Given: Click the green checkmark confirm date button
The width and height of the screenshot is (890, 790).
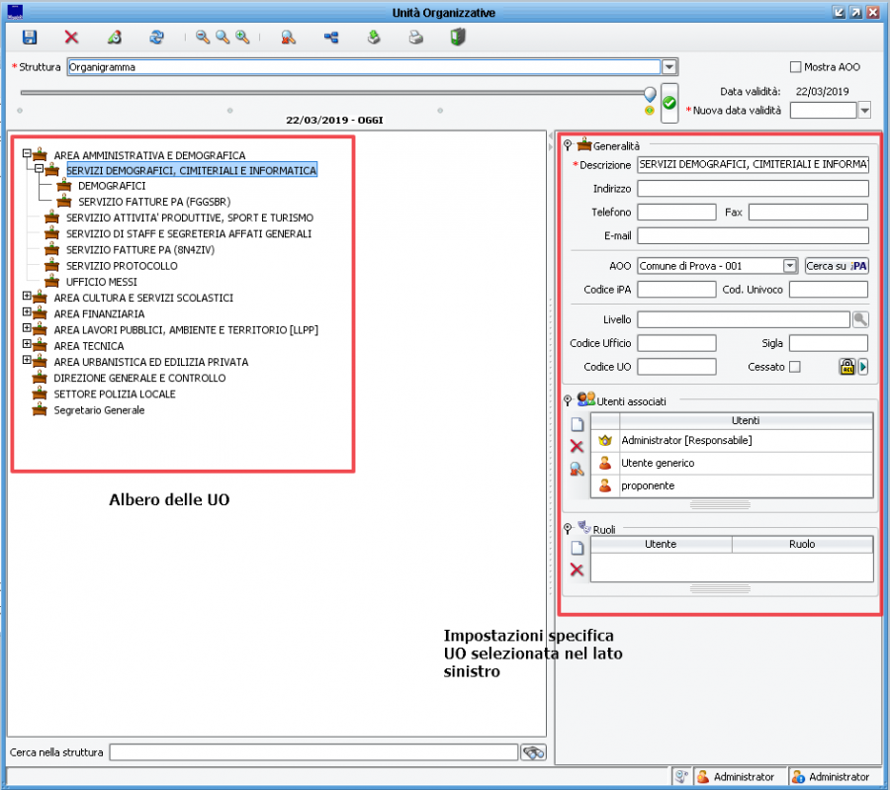Looking at the screenshot, I should pyautogui.click(x=669, y=103).
